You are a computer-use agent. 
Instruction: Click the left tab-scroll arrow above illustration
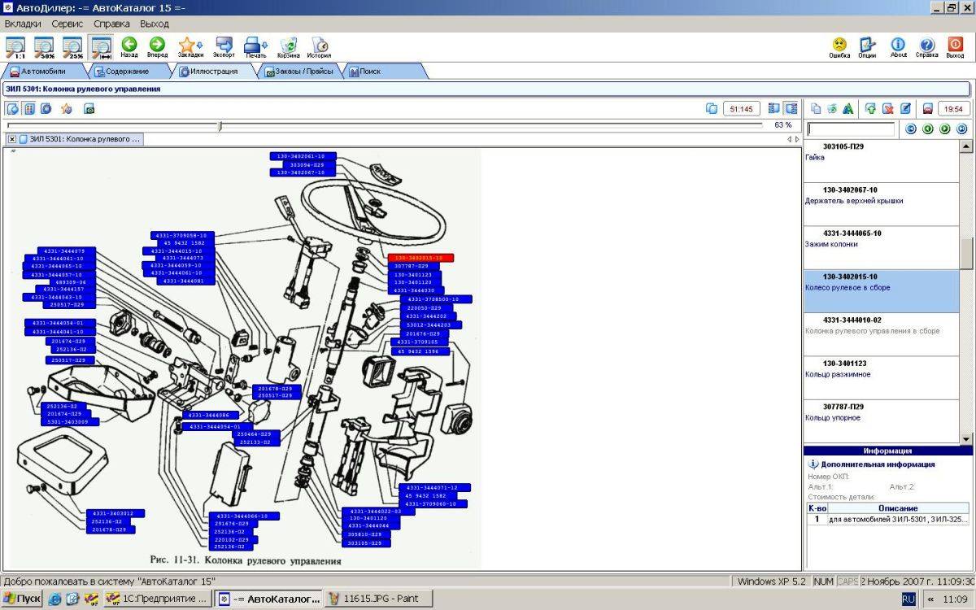789,139
